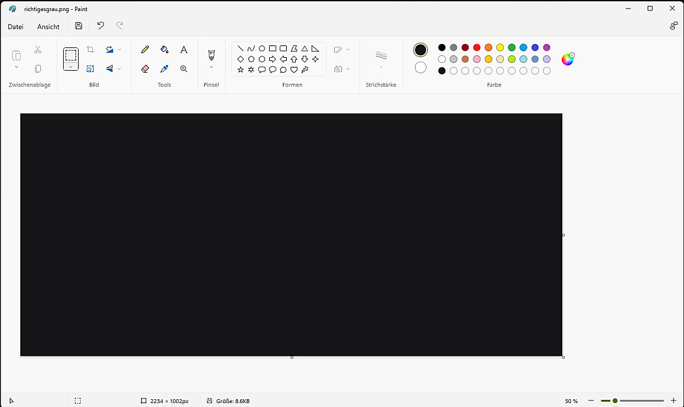684x407 pixels.
Task: Open the Ansicht menu
Action: pyautogui.click(x=48, y=27)
